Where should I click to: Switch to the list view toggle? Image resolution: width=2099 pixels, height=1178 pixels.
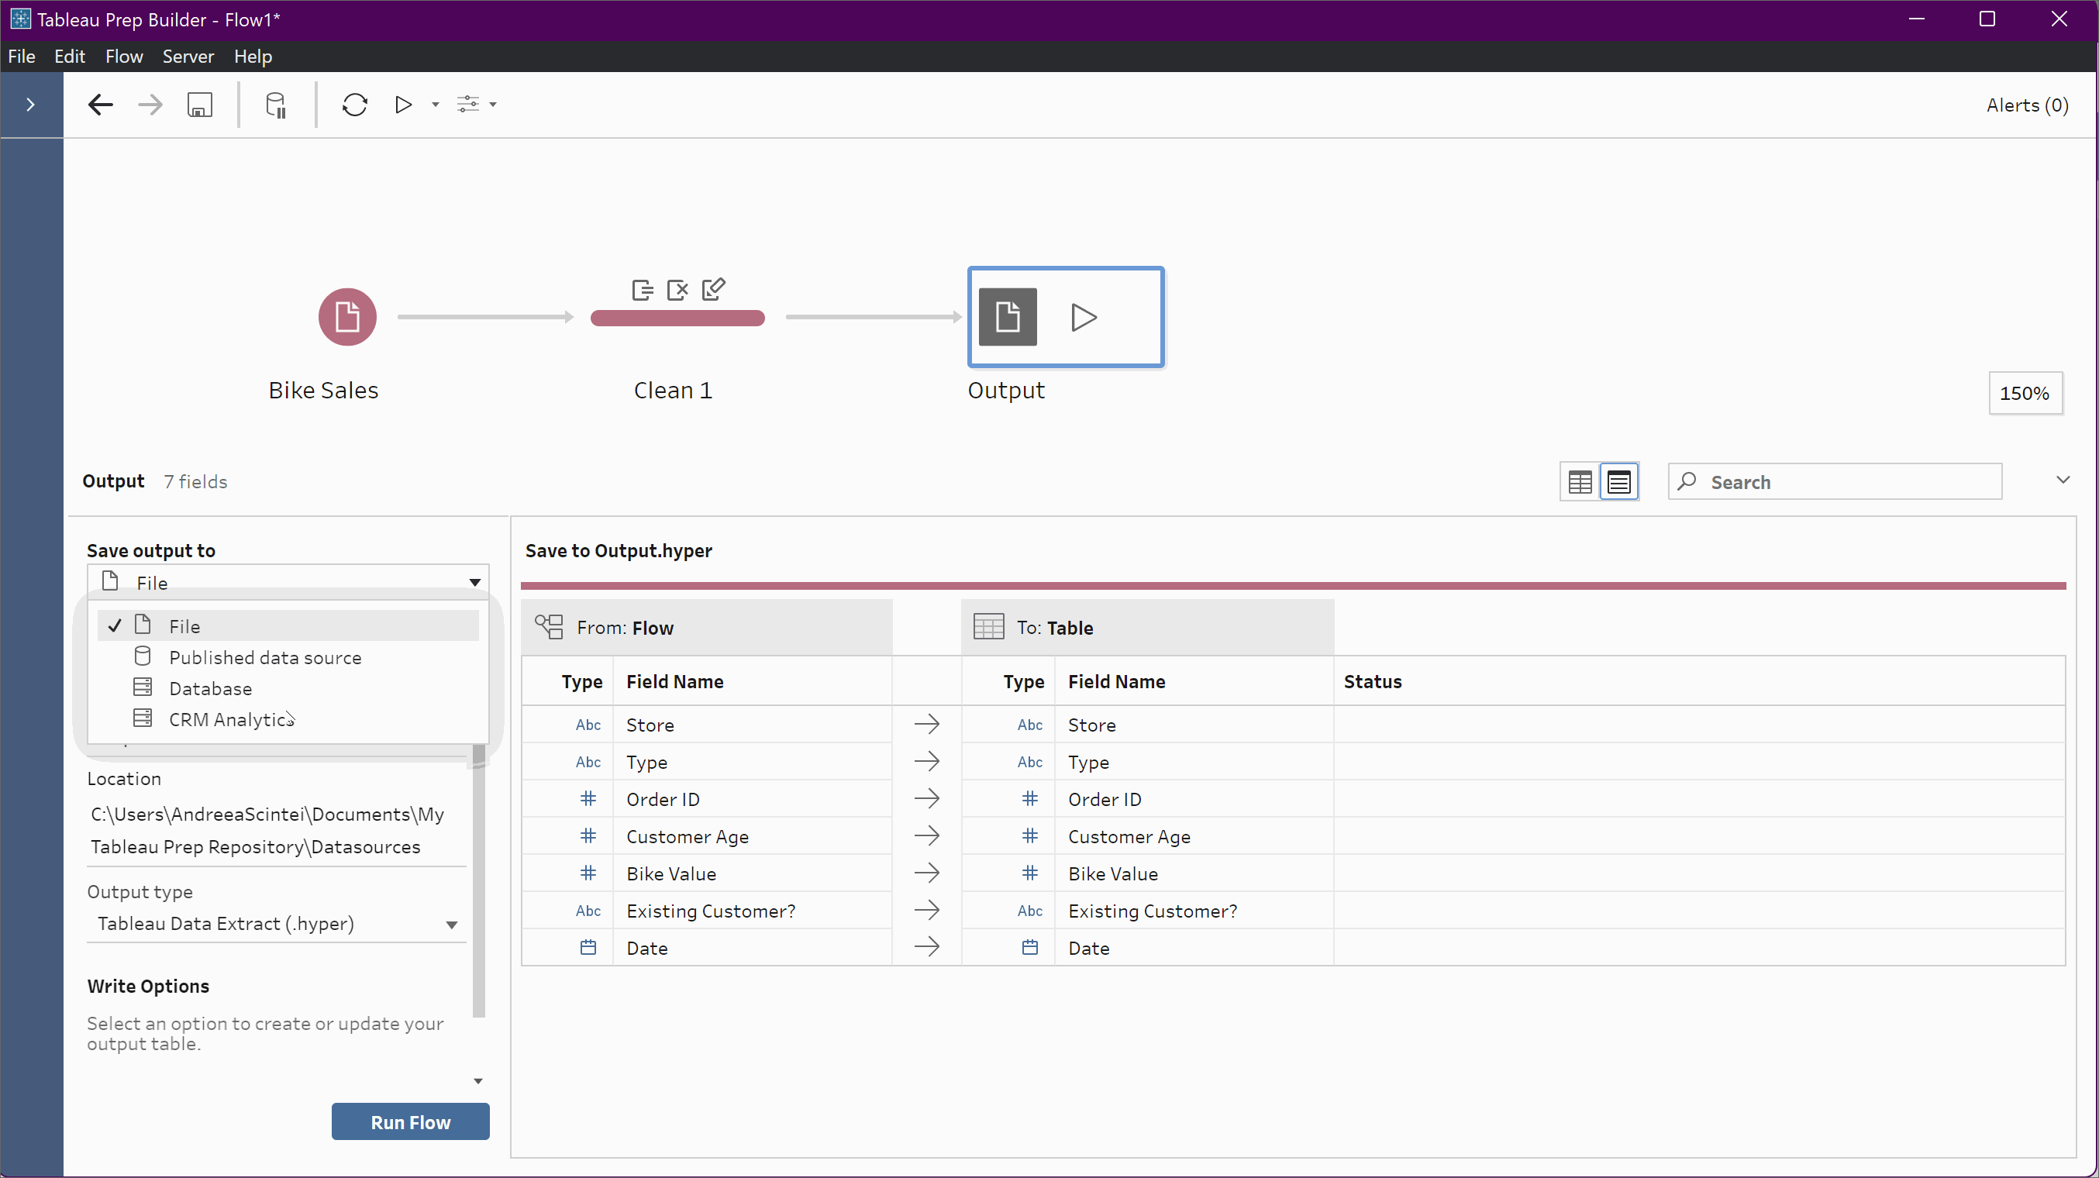pyautogui.click(x=1618, y=481)
